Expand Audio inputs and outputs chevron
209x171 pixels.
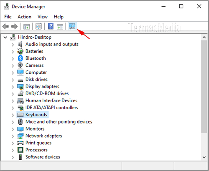coord(13,45)
